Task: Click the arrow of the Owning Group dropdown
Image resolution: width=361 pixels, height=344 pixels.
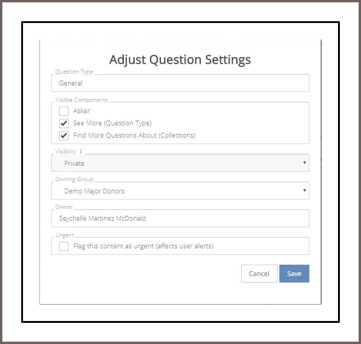Action: (x=304, y=190)
